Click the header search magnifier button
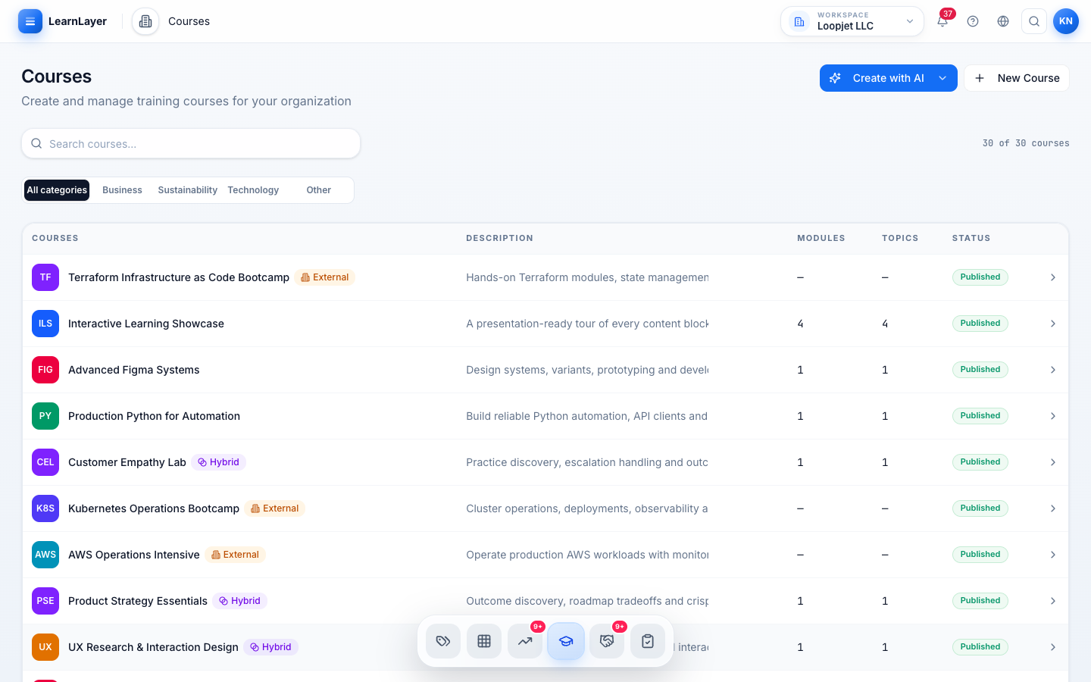This screenshot has width=1091, height=682. [x=1034, y=21]
